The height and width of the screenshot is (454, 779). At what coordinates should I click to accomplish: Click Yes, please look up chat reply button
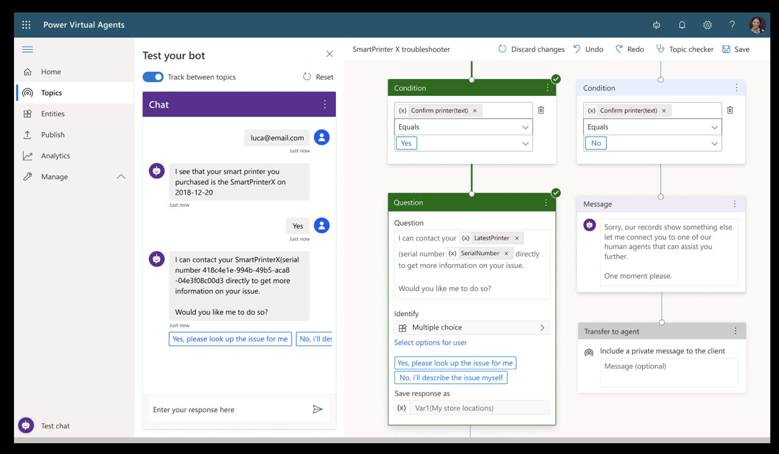point(230,339)
